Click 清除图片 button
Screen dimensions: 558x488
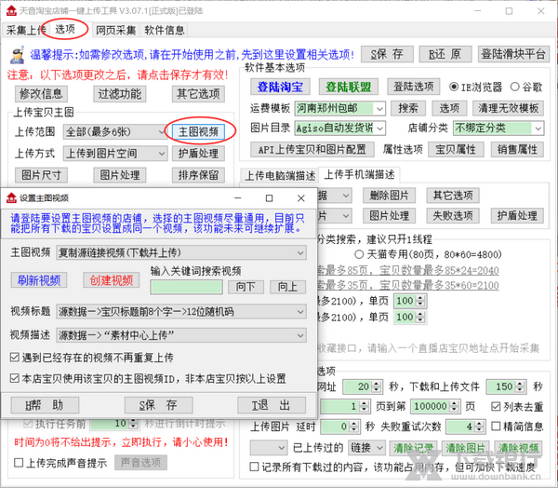[466, 448]
